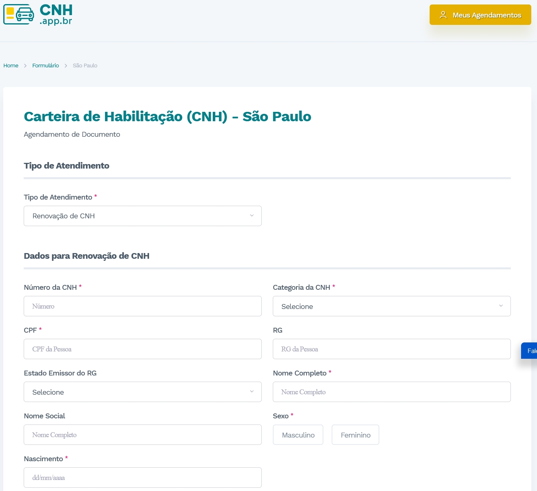Image resolution: width=537 pixels, height=491 pixels.
Task: Open Tipo de Atendimento dropdown
Action: [143, 216]
